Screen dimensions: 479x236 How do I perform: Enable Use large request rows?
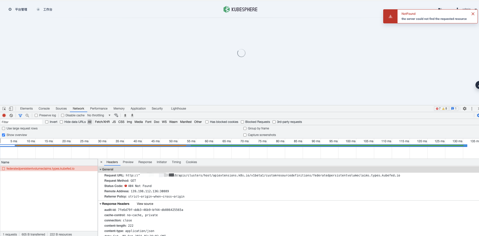click(4, 128)
